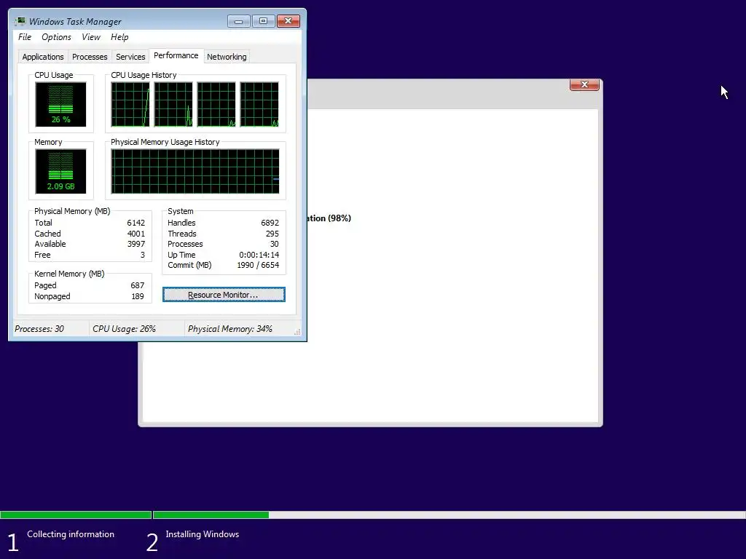Viewport: 746px width, 559px height.
Task: Click the (98%) progress text in setup dialog
Action: 339,218
